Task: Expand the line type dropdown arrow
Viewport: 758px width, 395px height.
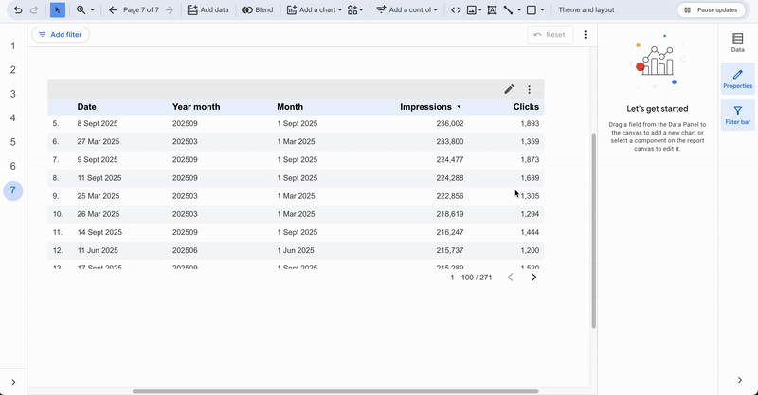Action: point(519,9)
